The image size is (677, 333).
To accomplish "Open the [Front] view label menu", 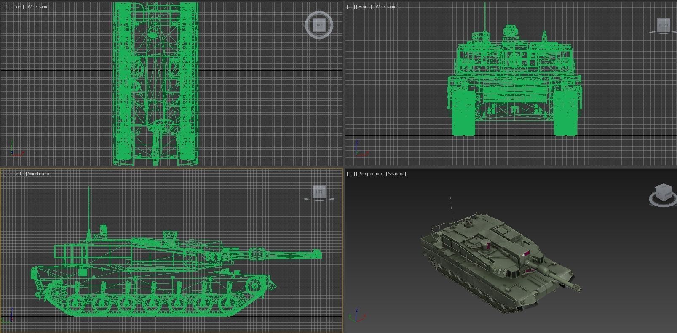I will [x=364, y=7].
